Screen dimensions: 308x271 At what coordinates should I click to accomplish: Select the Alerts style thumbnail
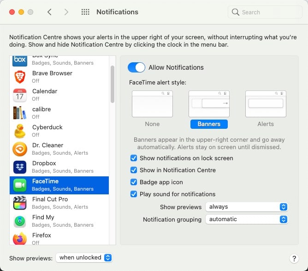click(x=266, y=104)
